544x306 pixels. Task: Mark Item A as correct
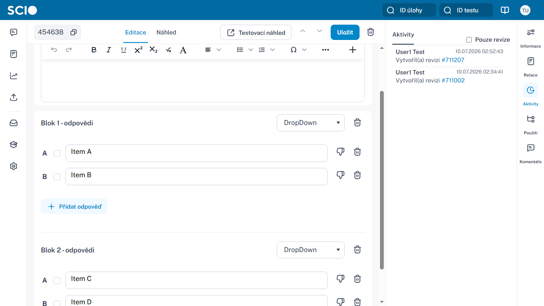(x=57, y=153)
